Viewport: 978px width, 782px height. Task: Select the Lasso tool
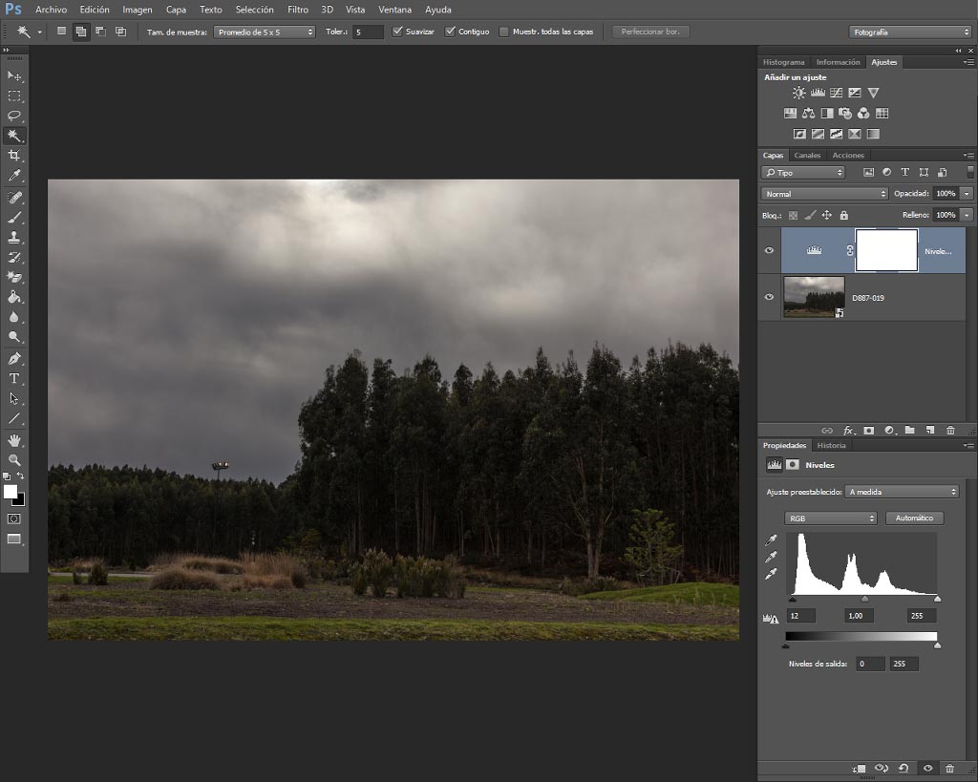14,116
